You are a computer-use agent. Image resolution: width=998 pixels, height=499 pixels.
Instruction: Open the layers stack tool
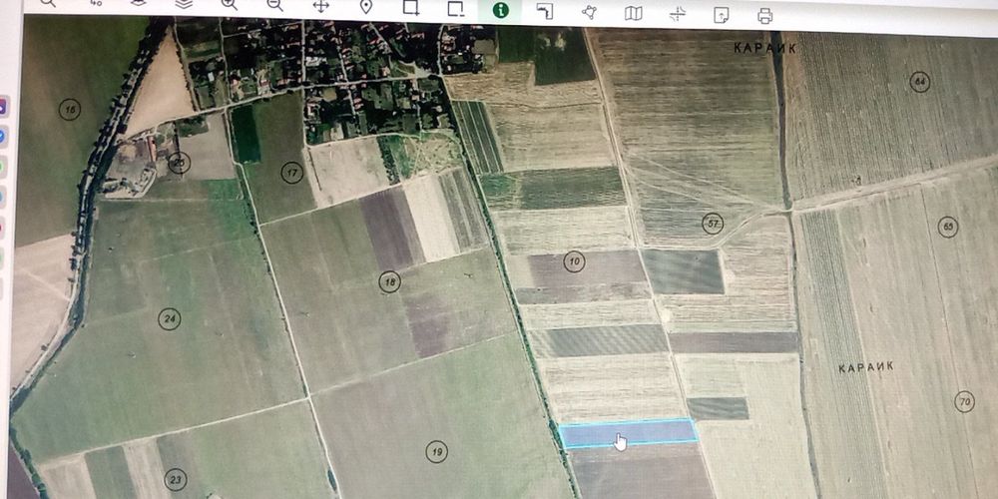tap(184, 3)
